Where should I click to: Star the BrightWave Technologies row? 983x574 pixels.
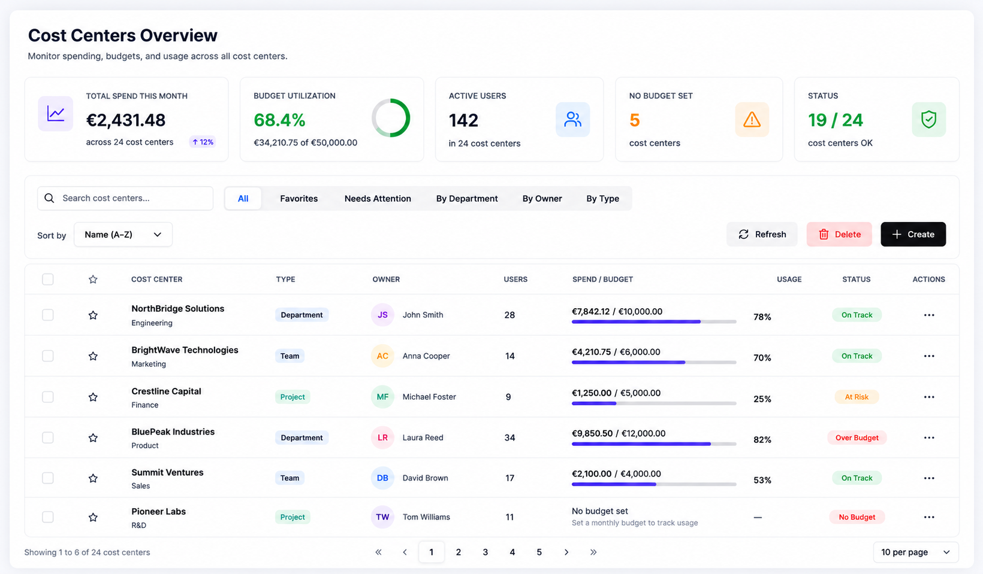(x=93, y=356)
